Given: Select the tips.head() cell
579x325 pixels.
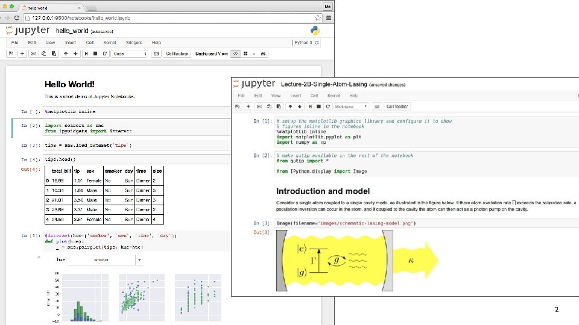Looking at the screenshot, I should pyautogui.click(x=137, y=159).
